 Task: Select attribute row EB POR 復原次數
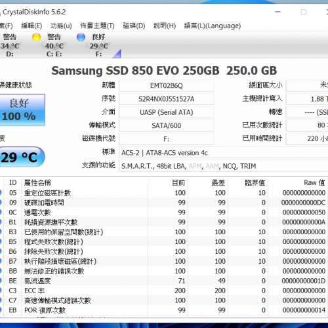tap(164, 310)
